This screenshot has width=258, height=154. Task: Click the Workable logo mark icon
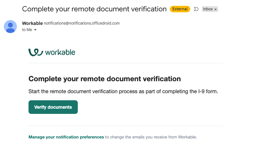[35, 52]
